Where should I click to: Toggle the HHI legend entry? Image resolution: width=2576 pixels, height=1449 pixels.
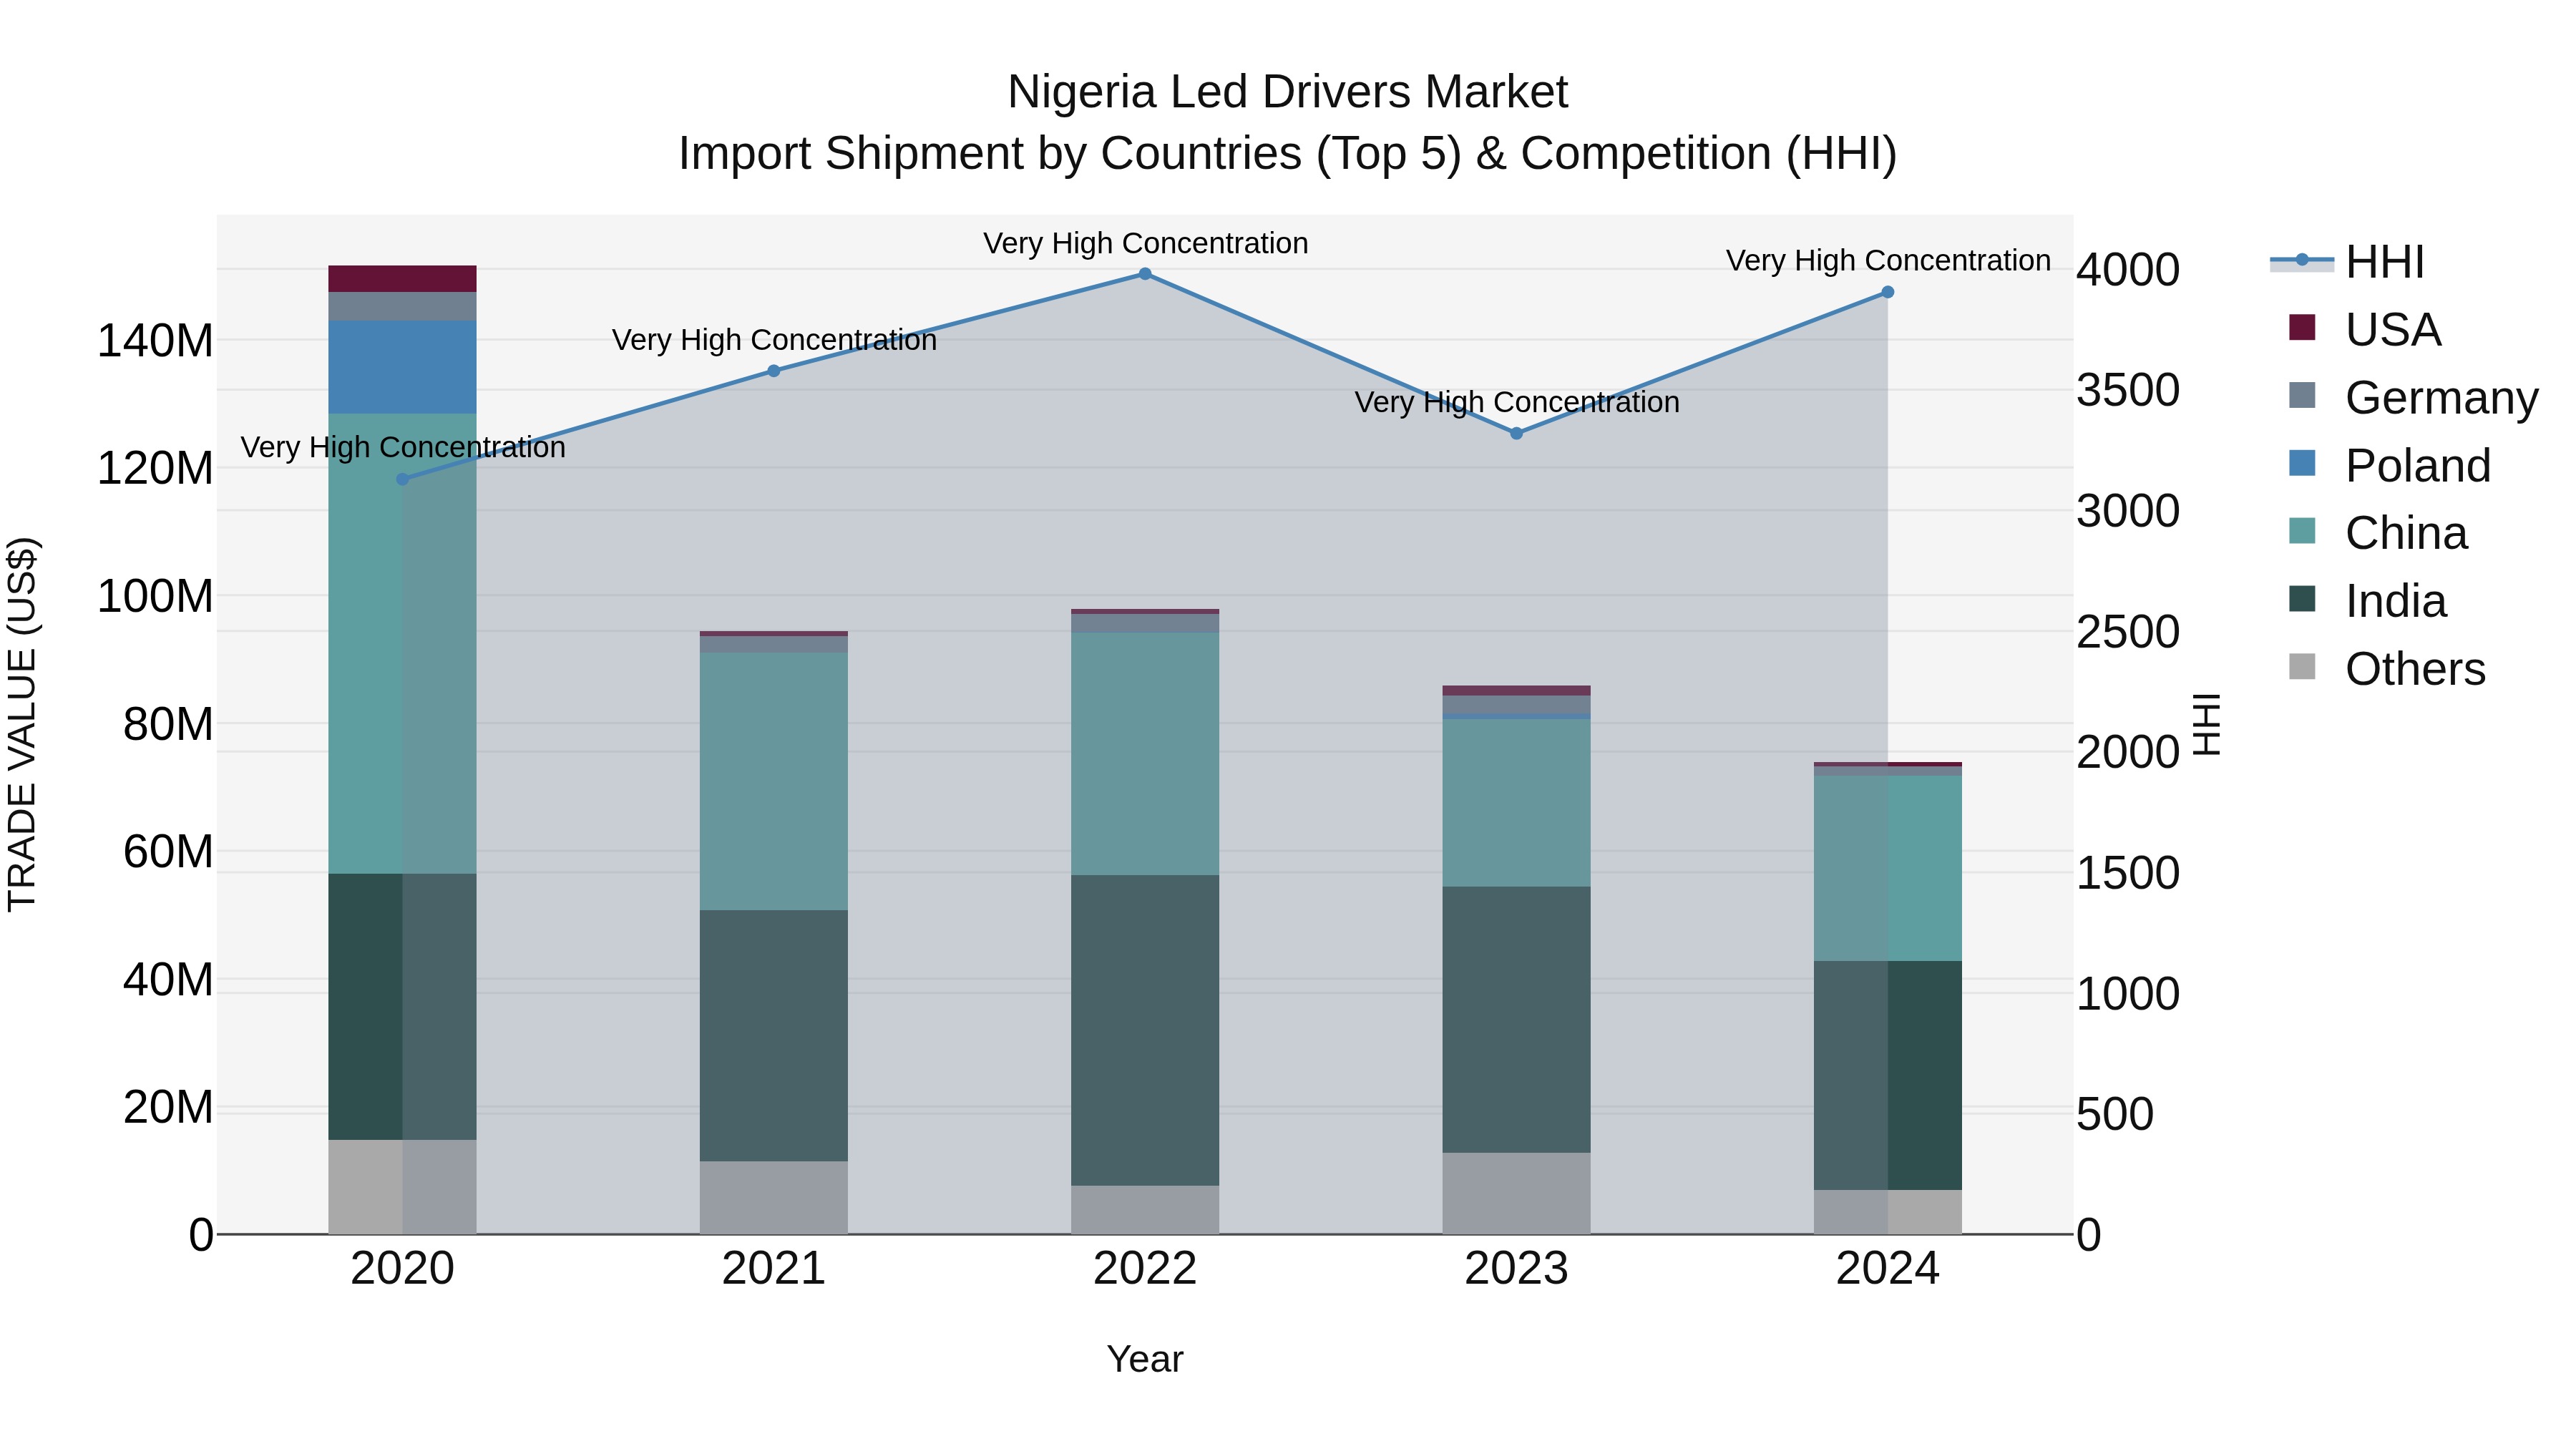pyautogui.click(x=2347, y=262)
